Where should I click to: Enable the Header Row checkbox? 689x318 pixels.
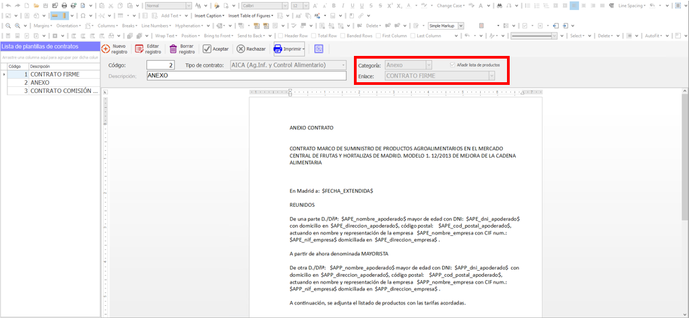click(x=281, y=36)
